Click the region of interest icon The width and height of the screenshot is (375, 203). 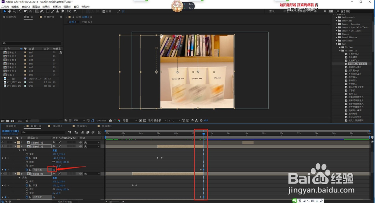pyautogui.click(x=140, y=120)
